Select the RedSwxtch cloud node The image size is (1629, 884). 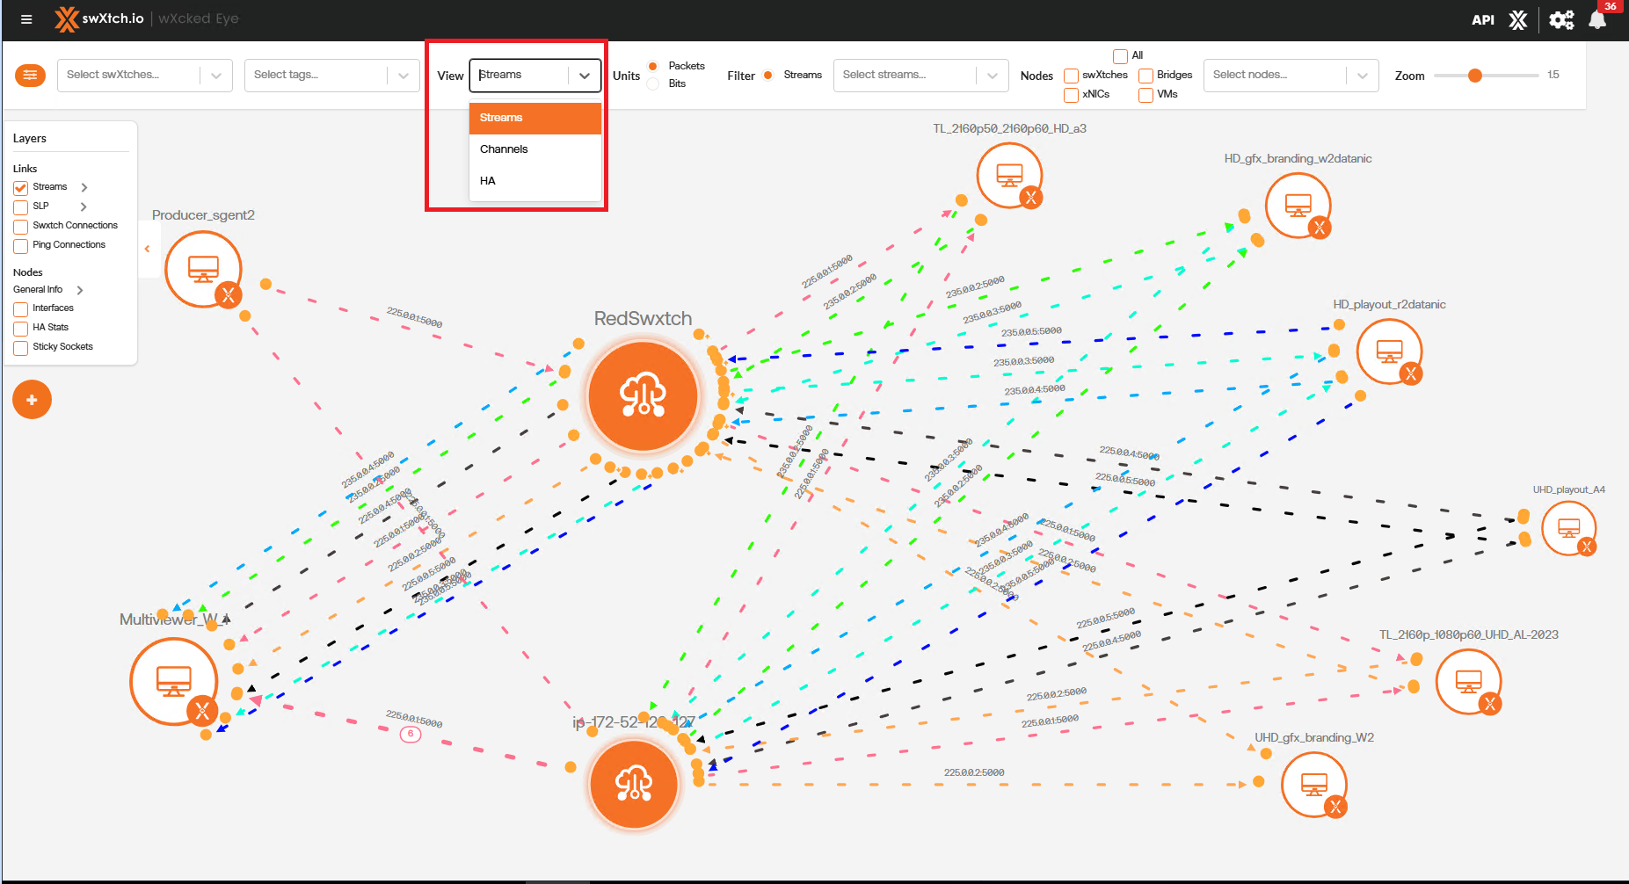click(x=644, y=396)
